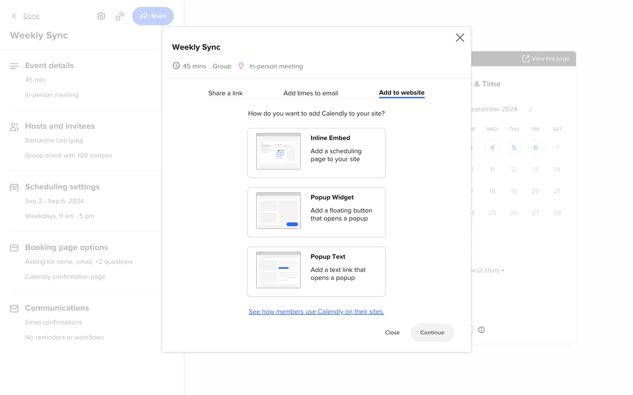Select September 5 on the calendar
Screen dimensions: 633x395
(x=514, y=148)
